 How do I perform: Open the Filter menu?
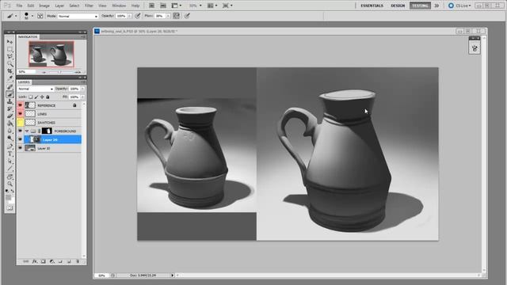tap(89, 6)
